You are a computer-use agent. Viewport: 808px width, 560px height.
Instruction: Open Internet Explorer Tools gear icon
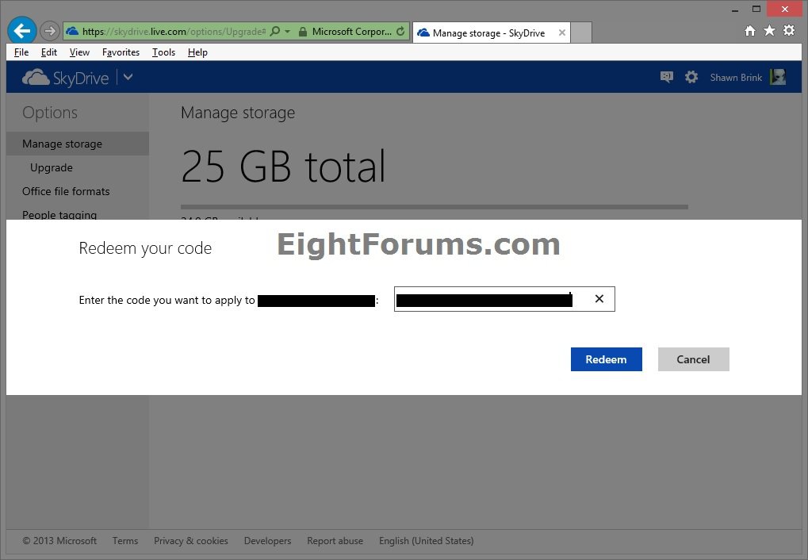(x=789, y=30)
